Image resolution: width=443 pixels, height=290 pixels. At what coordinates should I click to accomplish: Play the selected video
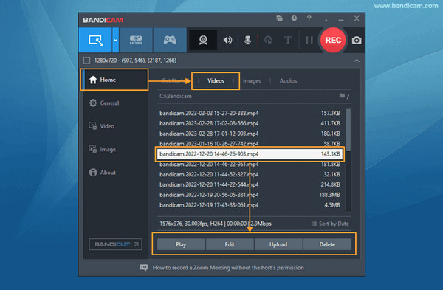click(181, 244)
